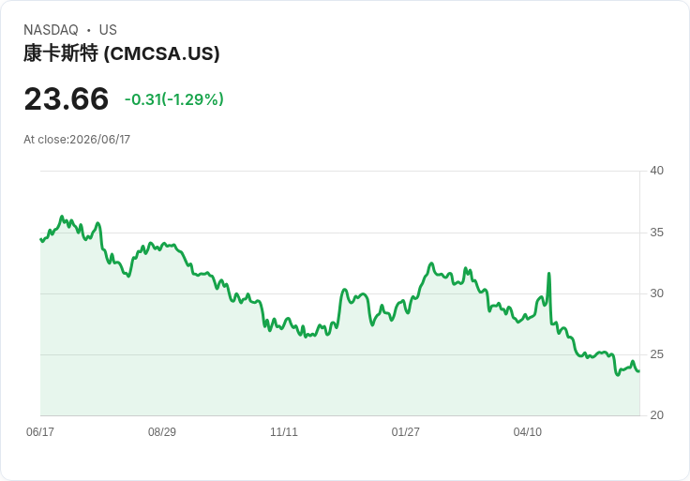Click the 01/27 x-axis date label
Image resolution: width=690 pixels, height=481 pixels.
(x=405, y=431)
